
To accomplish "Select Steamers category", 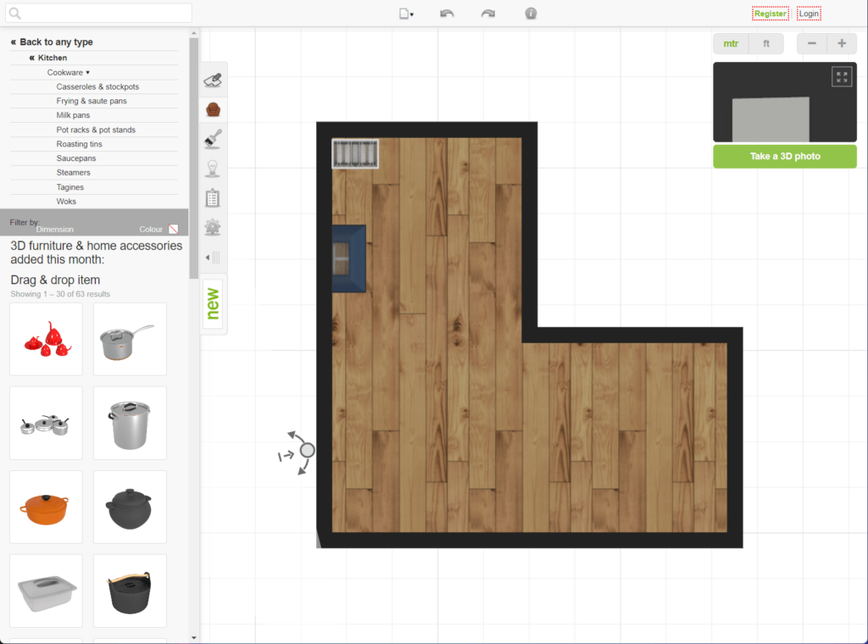I will [x=73, y=173].
